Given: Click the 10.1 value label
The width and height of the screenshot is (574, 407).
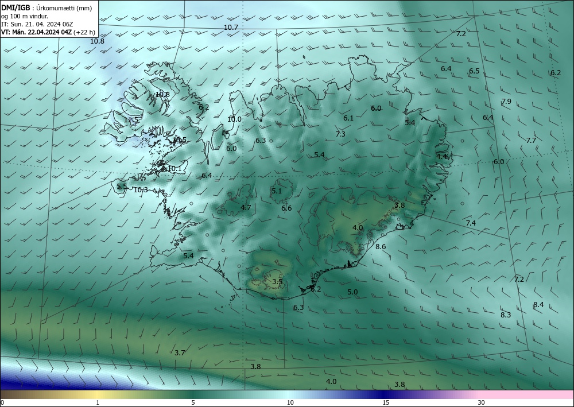Looking at the screenshot, I should pos(174,169).
